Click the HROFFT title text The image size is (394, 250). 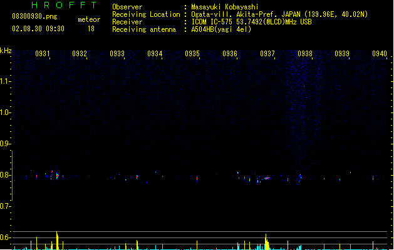pos(64,5)
